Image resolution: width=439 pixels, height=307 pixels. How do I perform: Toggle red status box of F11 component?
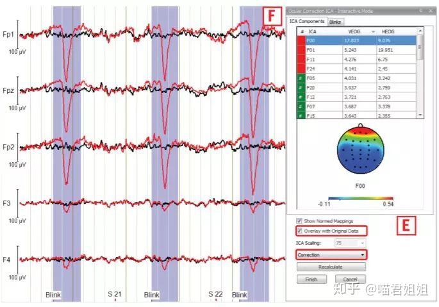tap(301, 60)
